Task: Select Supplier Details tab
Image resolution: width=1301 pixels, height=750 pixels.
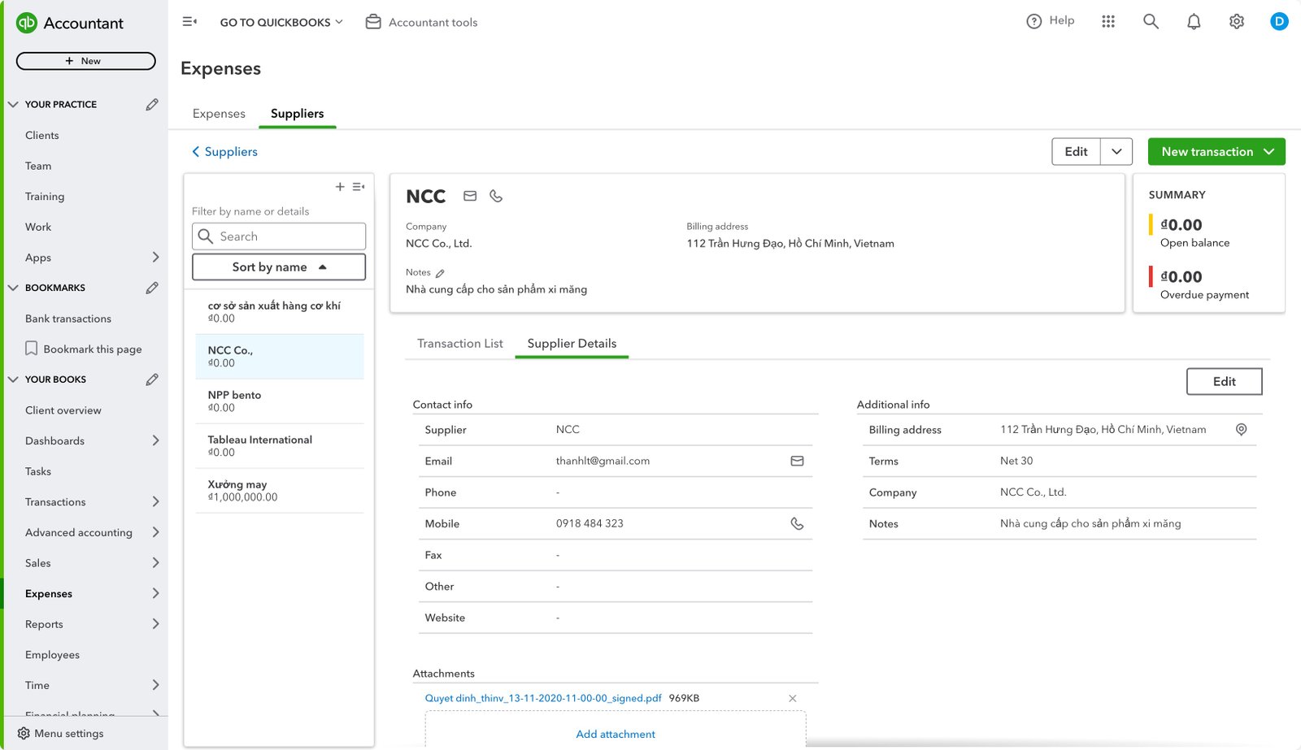Action: point(572,344)
